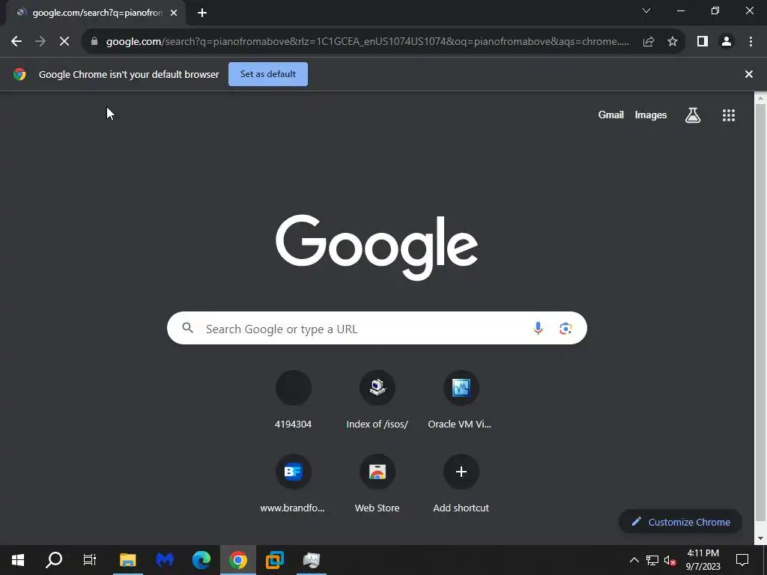Switch to Chrome taskbar icon

237,560
